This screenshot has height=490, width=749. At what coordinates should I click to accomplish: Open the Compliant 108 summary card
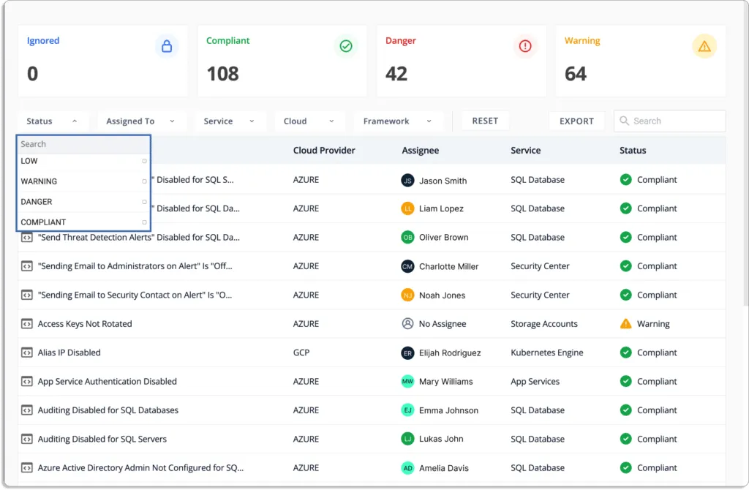click(x=282, y=61)
